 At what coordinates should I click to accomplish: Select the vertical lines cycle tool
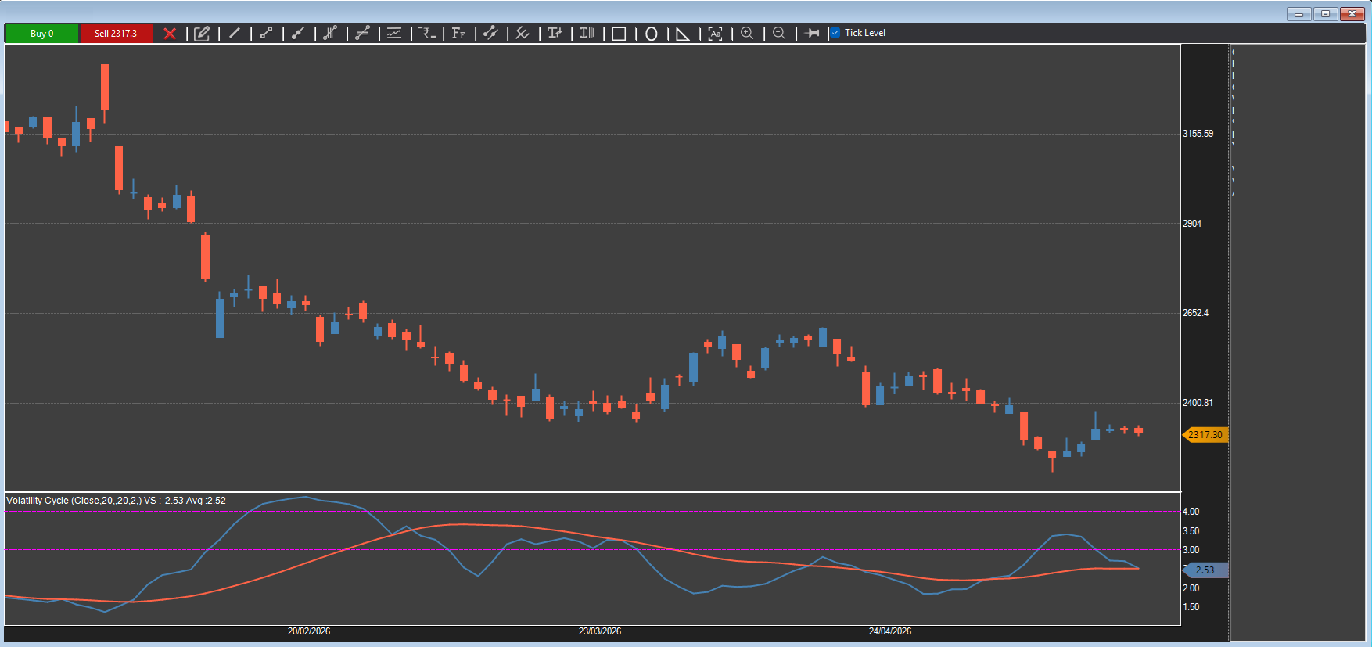point(330,33)
